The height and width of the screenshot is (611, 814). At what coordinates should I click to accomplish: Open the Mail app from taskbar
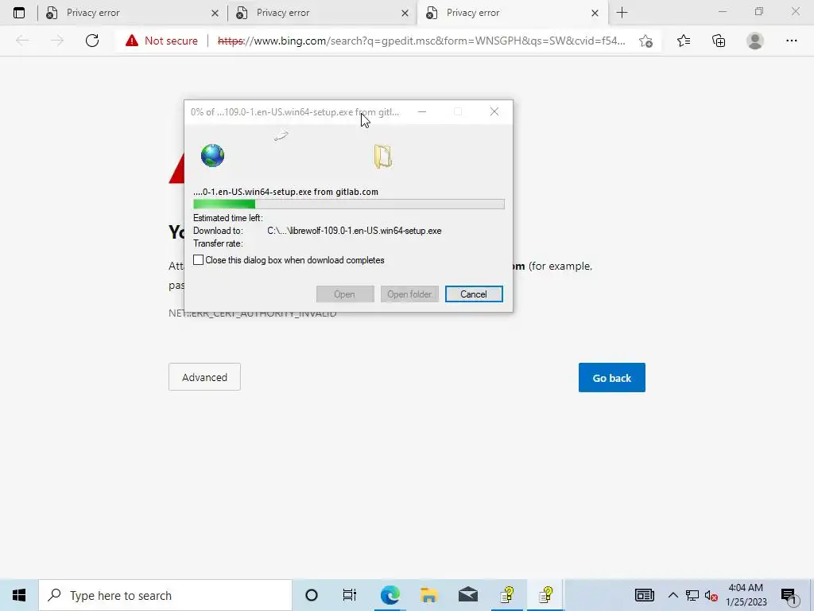[x=467, y=595]
